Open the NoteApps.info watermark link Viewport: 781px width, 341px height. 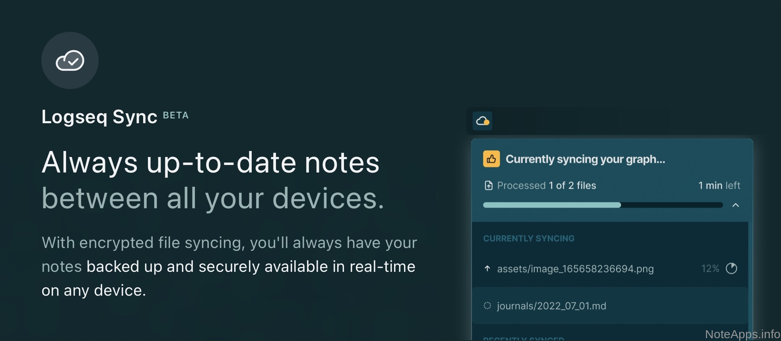click(742, 334)
